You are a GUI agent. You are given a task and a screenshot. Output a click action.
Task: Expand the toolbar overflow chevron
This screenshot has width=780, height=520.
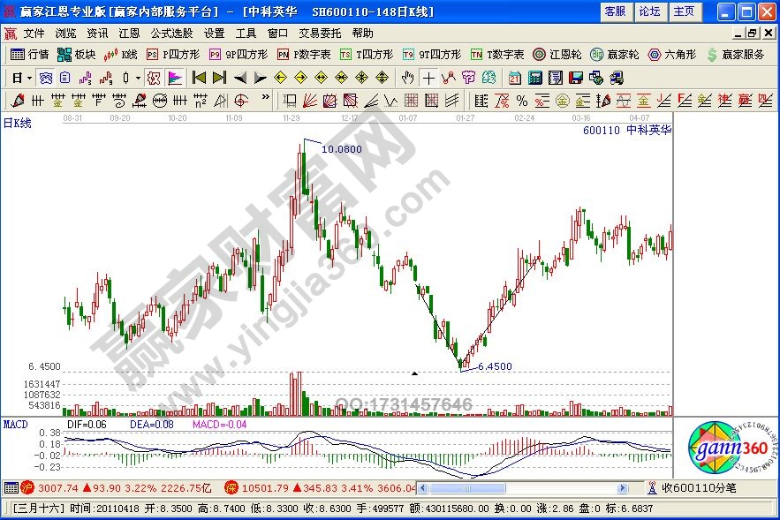tap(266, 97)
